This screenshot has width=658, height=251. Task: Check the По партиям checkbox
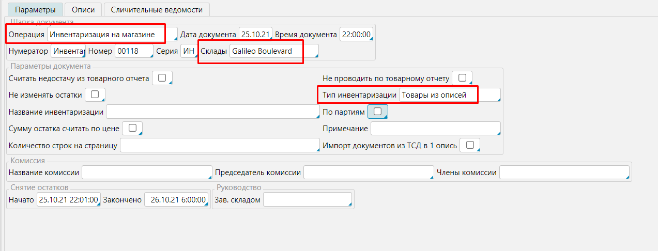click(x=377, y=111)
